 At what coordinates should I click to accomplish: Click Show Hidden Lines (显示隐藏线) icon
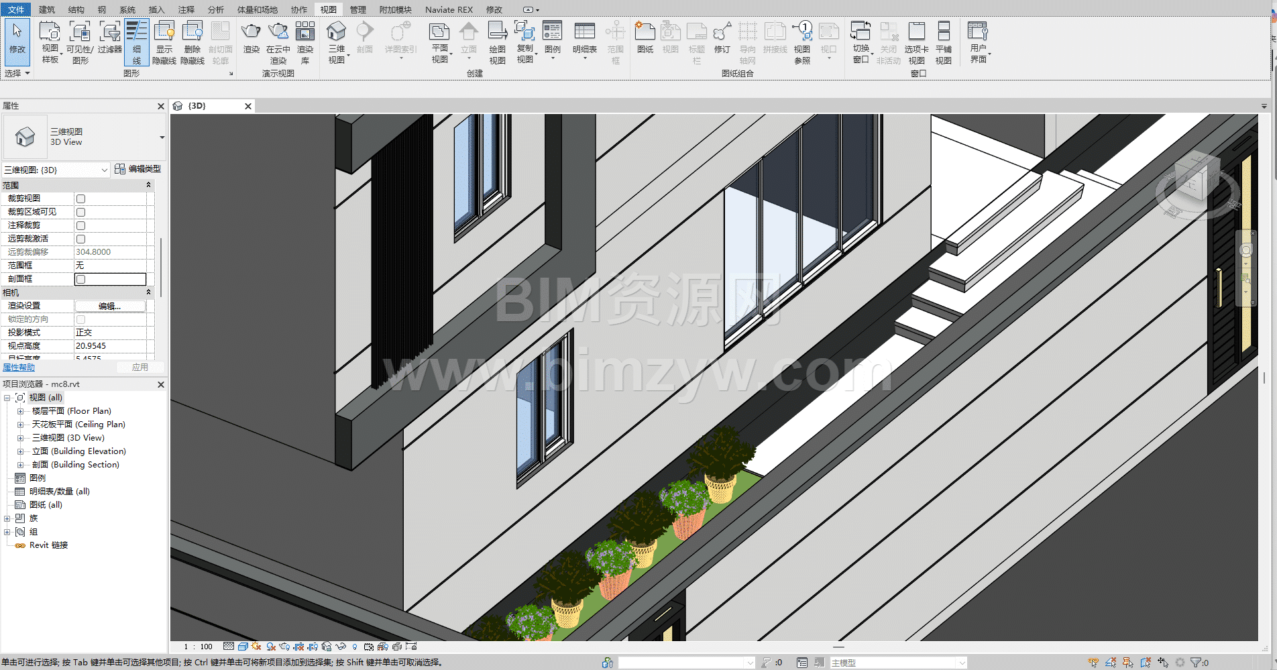point(164,42)
